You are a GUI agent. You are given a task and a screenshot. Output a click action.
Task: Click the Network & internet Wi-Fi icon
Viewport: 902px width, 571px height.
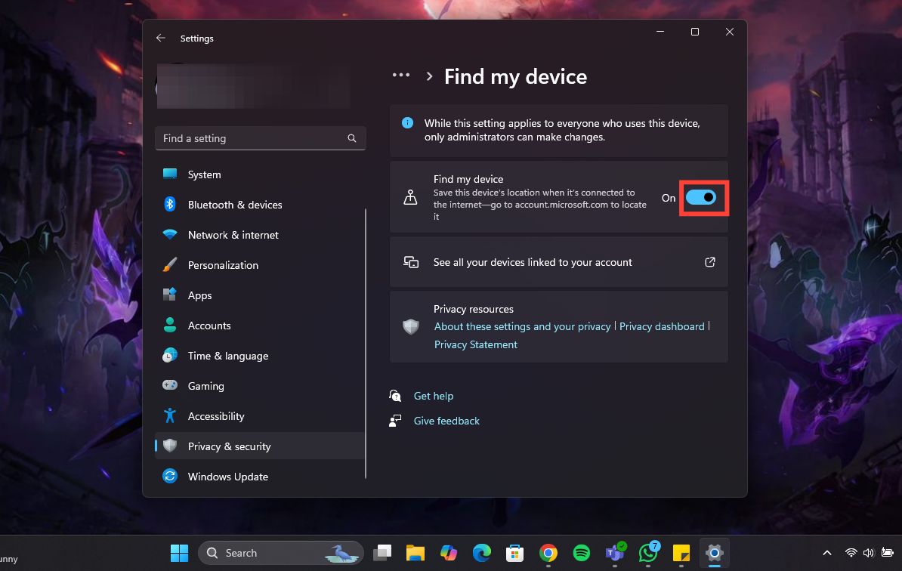pyautogui.click(x=170, y=235)
